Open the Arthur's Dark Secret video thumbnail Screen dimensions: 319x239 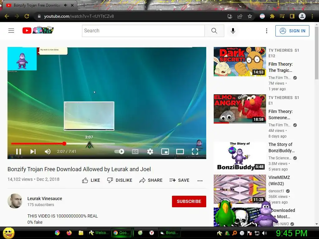[240, 62]
